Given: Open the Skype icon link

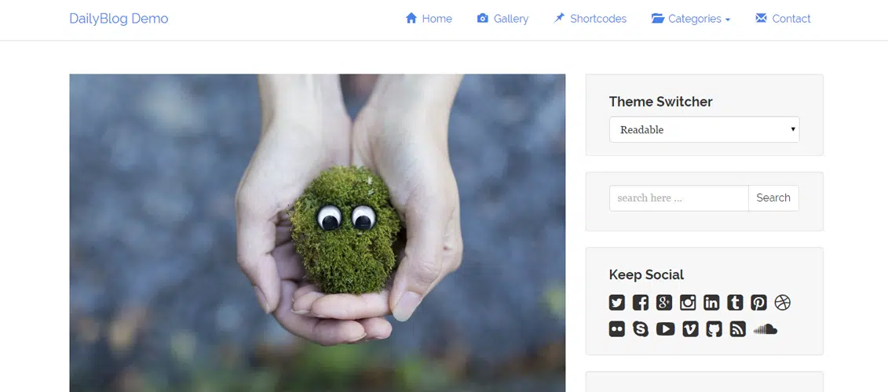Looking at the screenshot, I should pos(641,329).
